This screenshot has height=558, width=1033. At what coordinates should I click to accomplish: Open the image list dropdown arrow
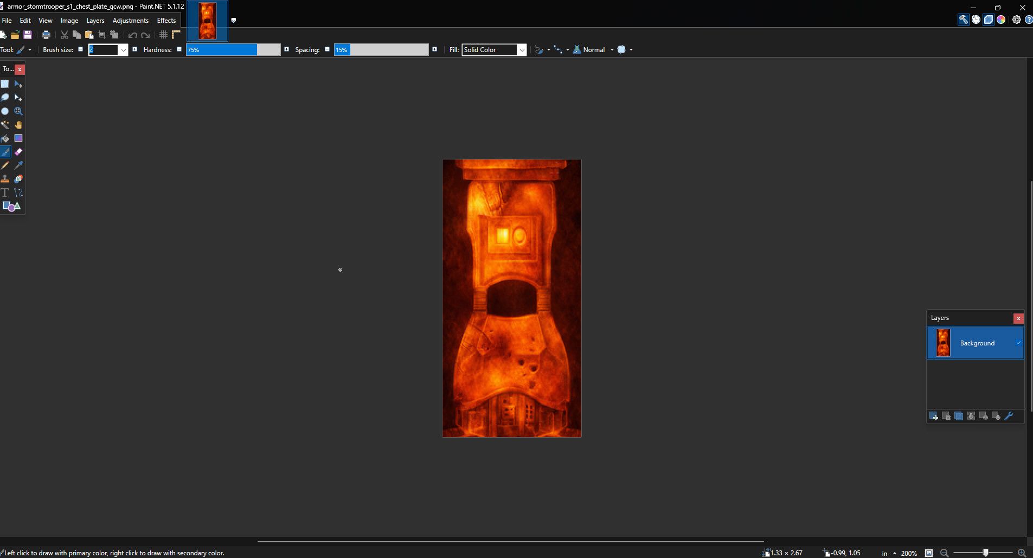pyautogui.click(x=234, y=20)
